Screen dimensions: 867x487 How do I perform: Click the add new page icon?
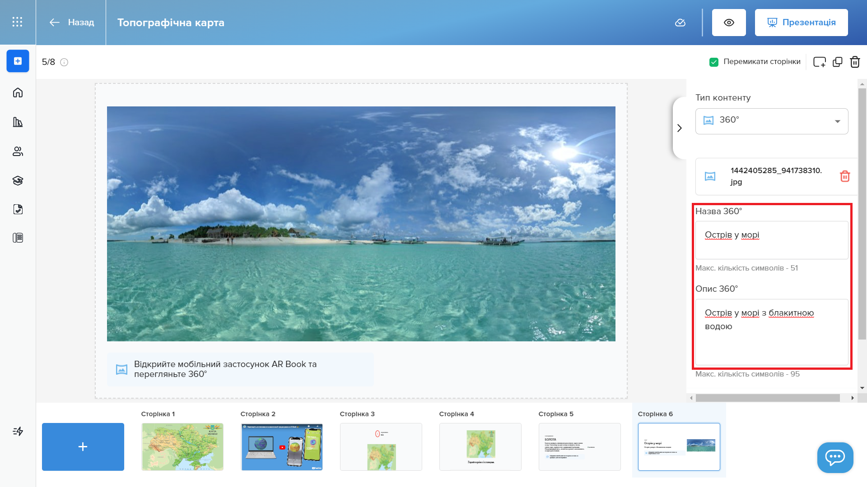point(819,62)
